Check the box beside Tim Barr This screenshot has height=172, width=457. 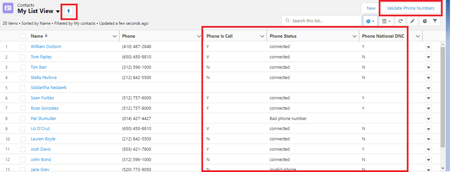pos(23,67)
